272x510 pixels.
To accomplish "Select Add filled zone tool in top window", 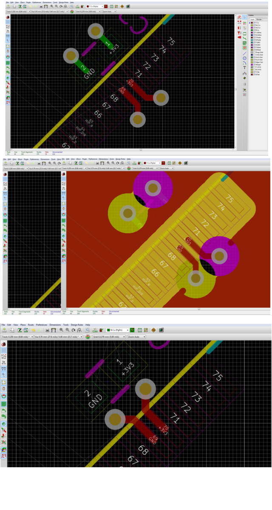I will 244,43.
